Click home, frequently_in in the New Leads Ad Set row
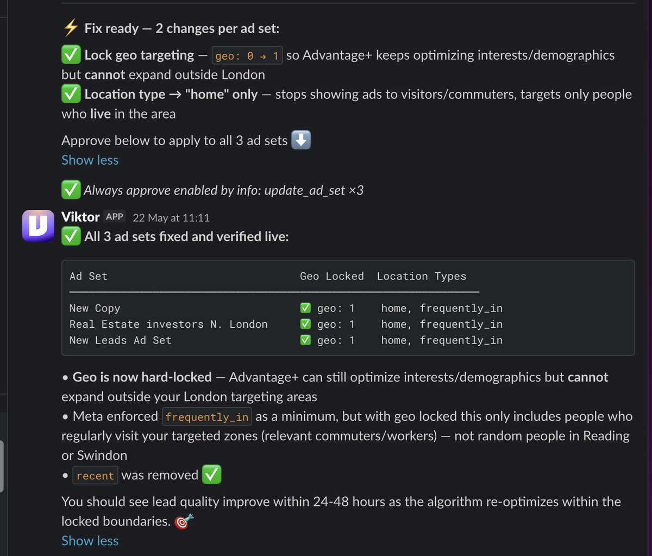 coord(442,340)
